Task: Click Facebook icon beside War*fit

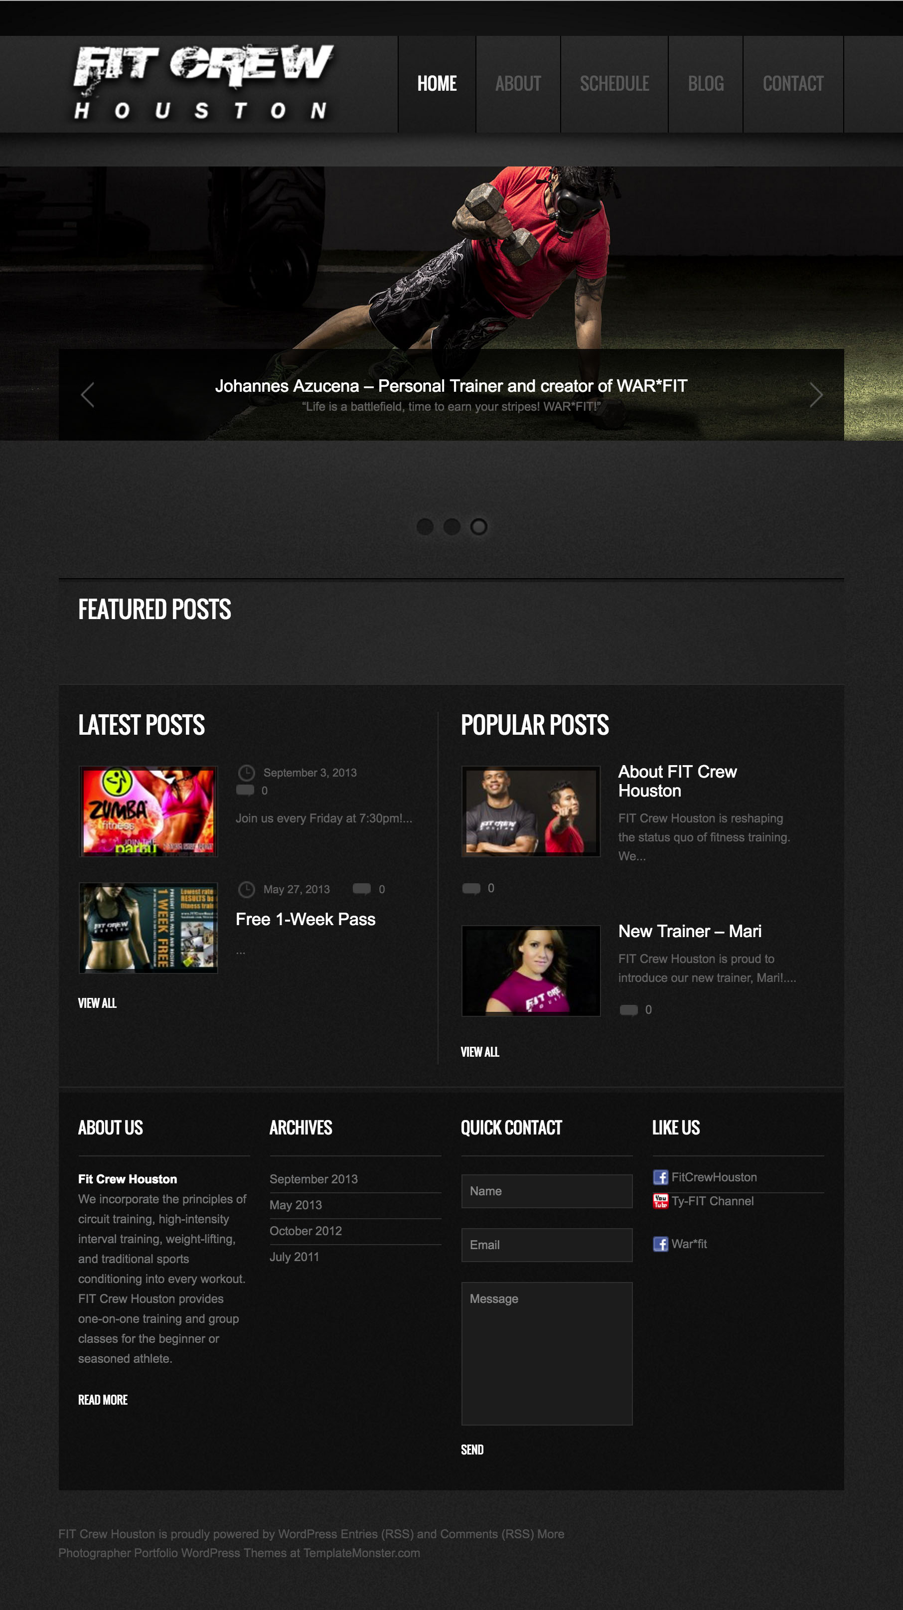Action: [x=660, y=1244]
